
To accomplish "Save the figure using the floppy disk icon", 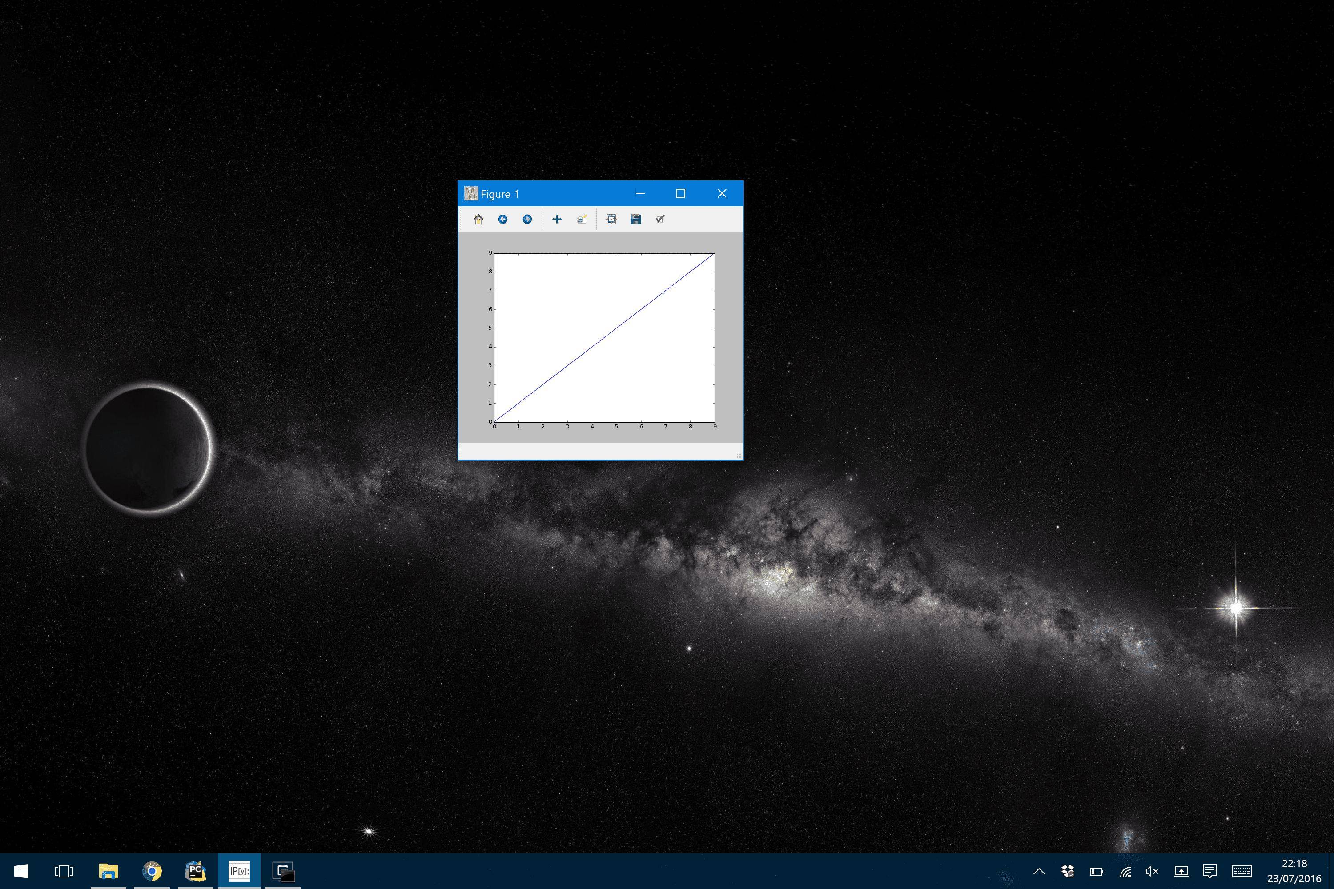I will (x=635, y=220).
